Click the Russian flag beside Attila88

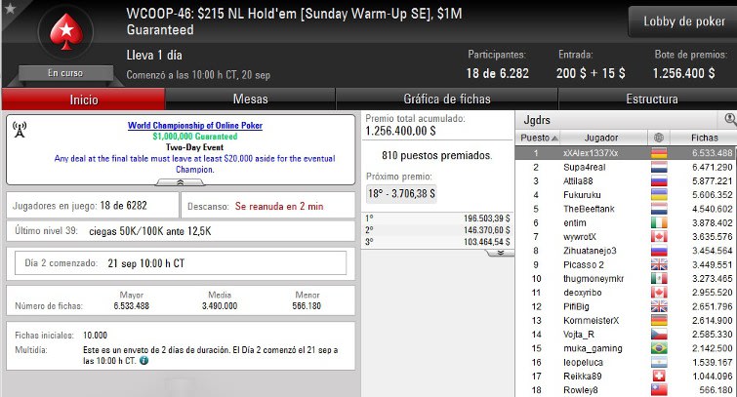659,180
